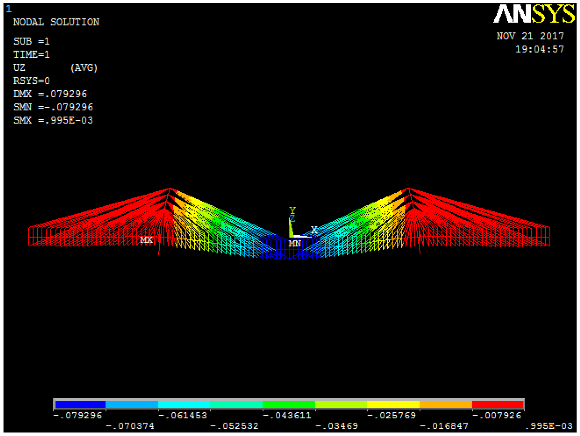Click the MN minimum marker

(295, 244)
